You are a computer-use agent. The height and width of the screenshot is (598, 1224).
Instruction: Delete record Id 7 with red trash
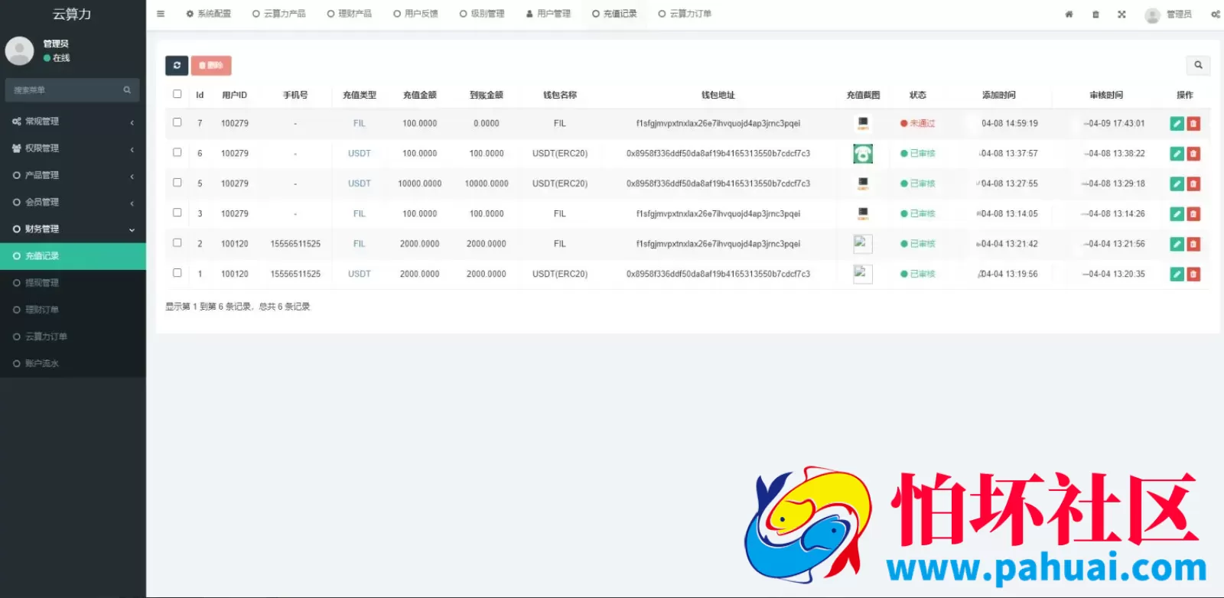click(x=1193, y=124)
